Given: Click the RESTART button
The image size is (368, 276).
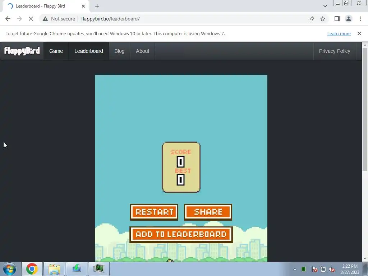Looking at the screenshot, I should (x=154, y=212).
